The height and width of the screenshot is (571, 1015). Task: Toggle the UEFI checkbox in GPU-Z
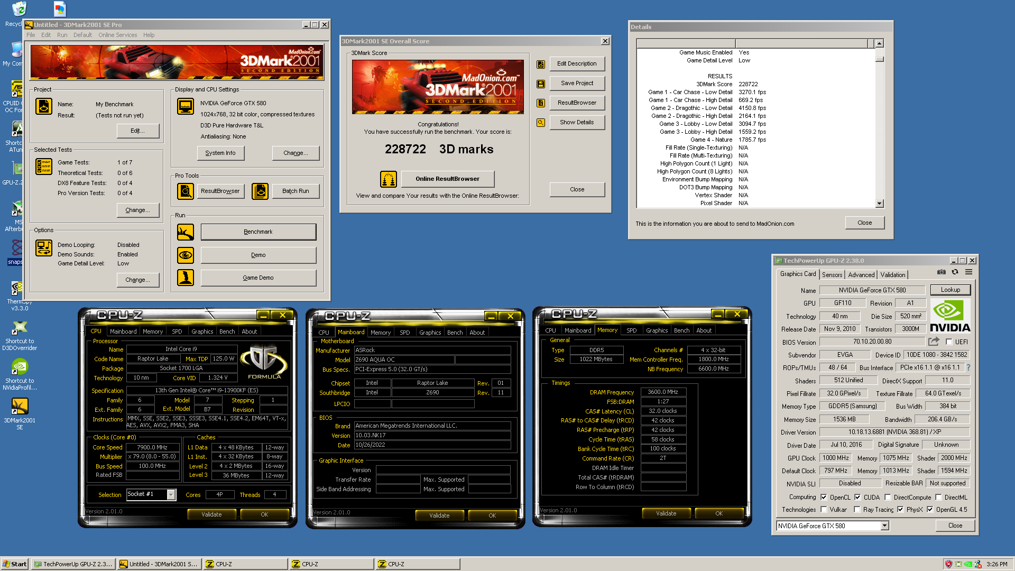pos(949,342)
